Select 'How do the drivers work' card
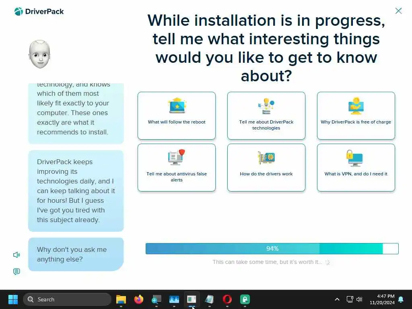 coord(266,167)
